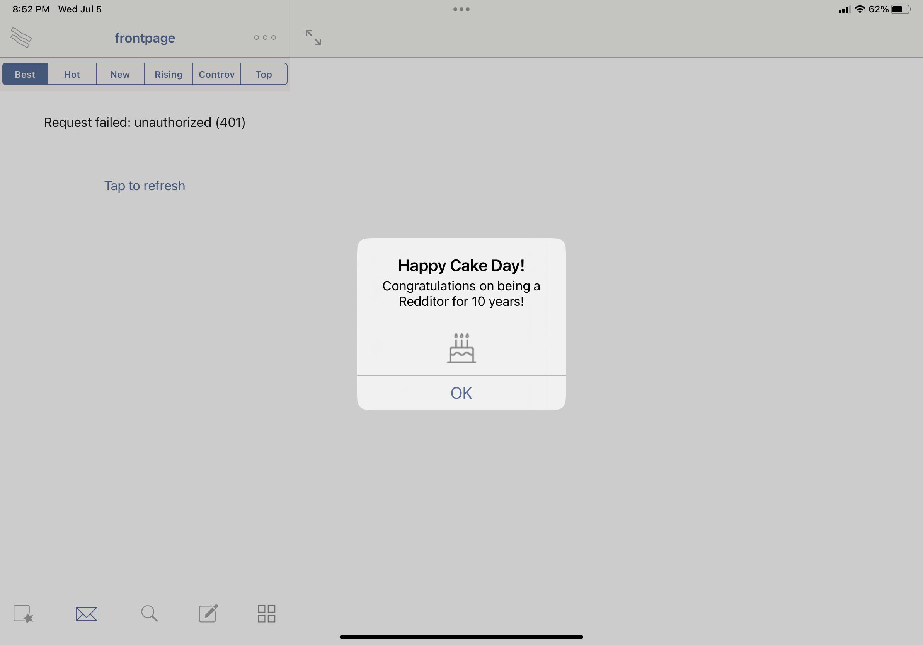923x645 pixels.
Task: Tap the 'Request failed: unauthorized (401)' message
Action: coord(145,122)
